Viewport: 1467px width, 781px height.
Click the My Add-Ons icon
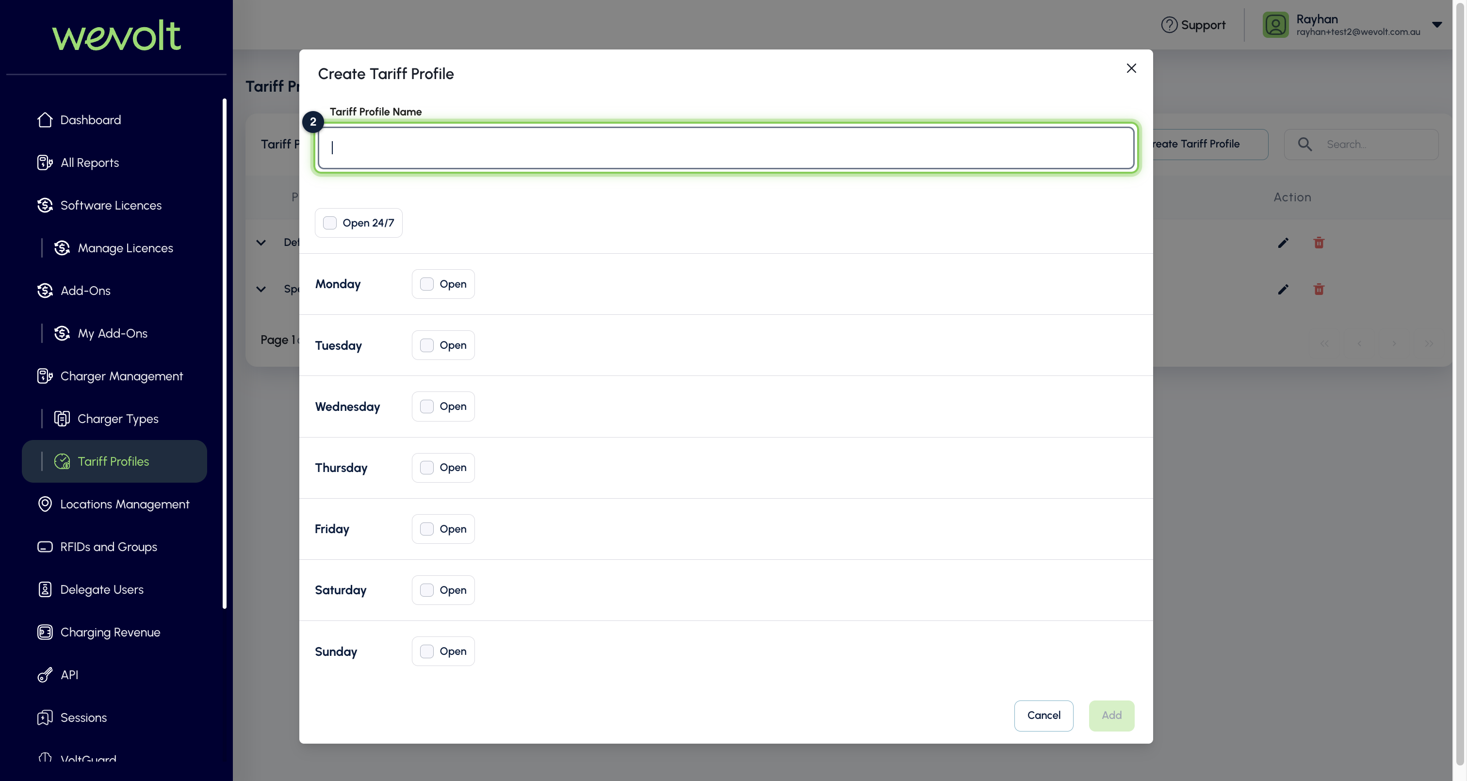(x=62, y=333)
